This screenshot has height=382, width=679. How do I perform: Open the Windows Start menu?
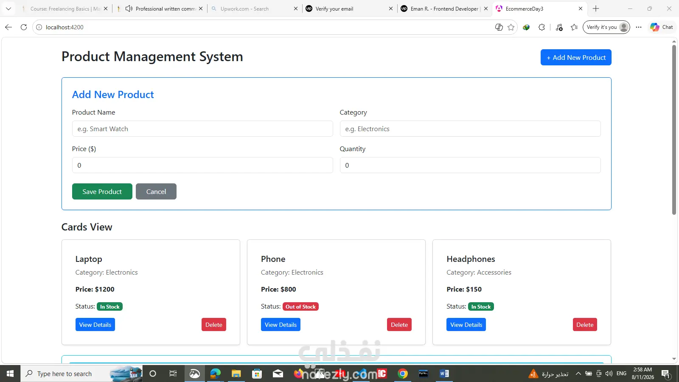pyautogui.click(x=10, y=374)
